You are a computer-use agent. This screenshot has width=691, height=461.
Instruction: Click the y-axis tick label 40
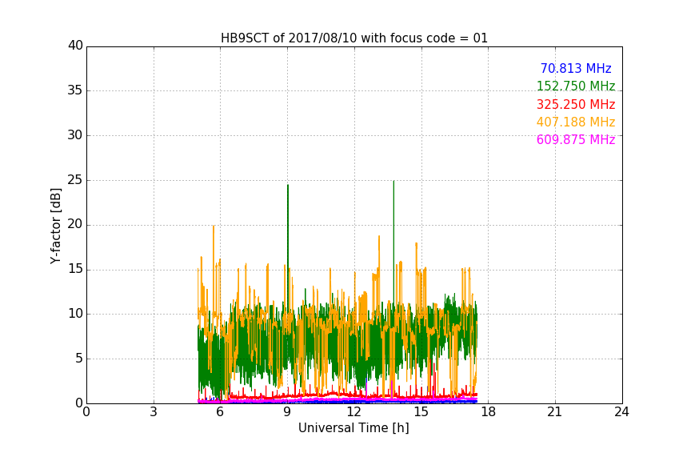click(75, 46)
